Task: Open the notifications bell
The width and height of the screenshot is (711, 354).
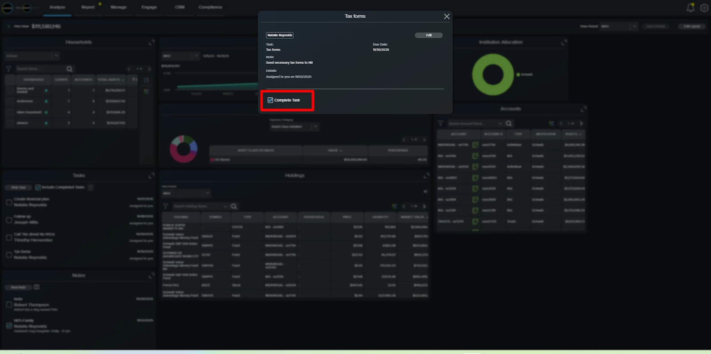Action: 691,8
